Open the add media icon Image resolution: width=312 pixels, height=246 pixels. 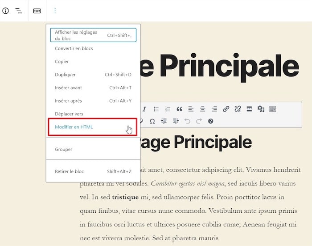point(261,109)
